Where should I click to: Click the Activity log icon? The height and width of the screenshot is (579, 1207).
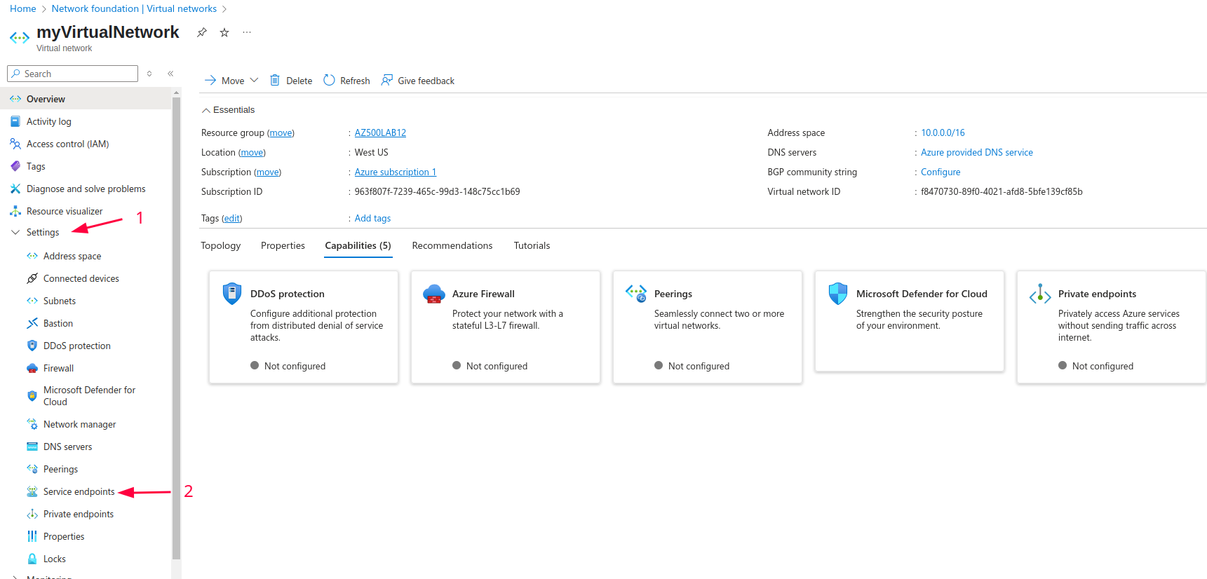click(15, 121)
